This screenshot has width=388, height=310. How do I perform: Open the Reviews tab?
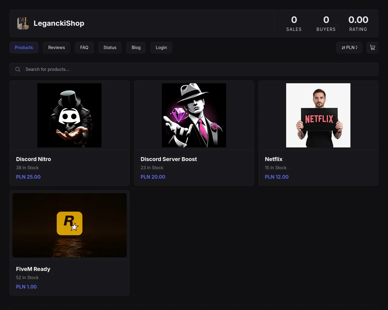pyautogui.click(x=56, y=48)
